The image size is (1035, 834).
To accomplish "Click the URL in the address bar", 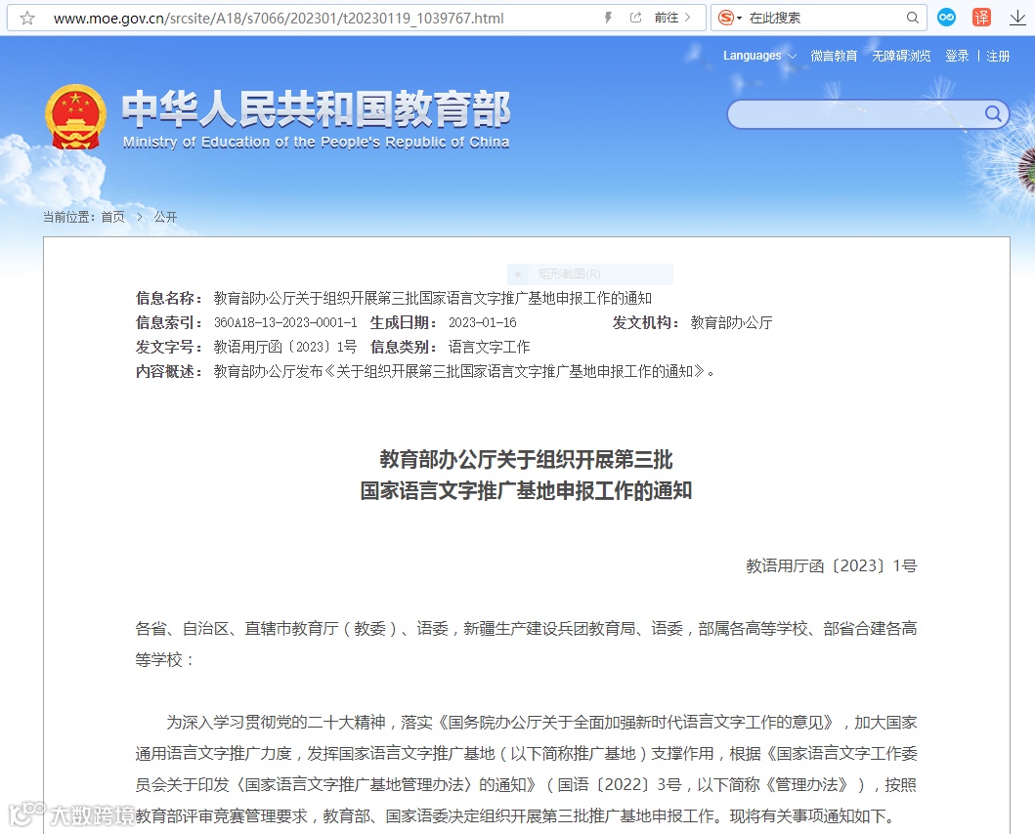I will (279, 19).
